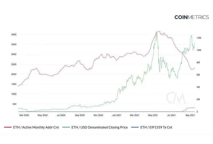The image size is (213, 144).
Task: Click the 2M tick on the right axis
Action: click(x=198, y=99)
